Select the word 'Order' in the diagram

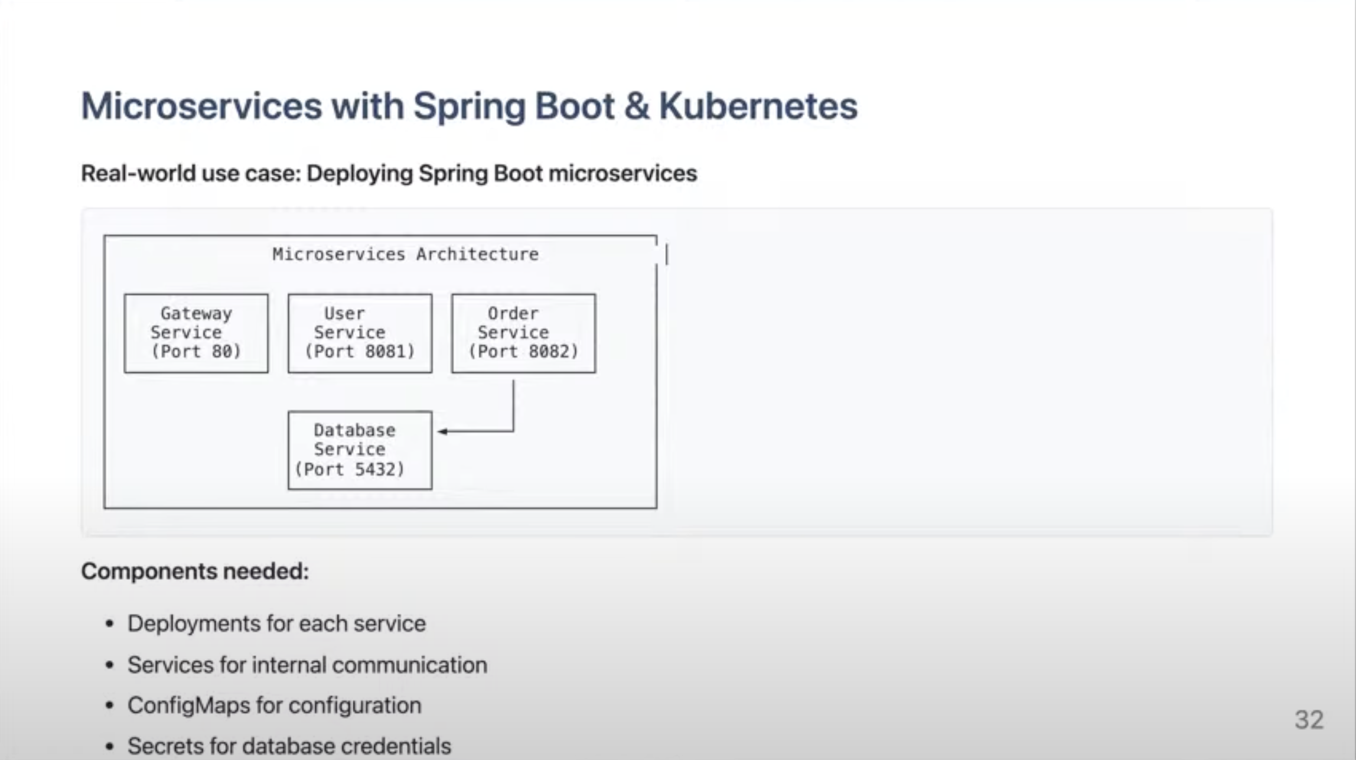(513, 313)
